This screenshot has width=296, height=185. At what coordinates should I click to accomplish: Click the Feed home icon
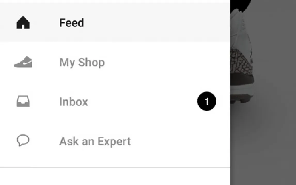point(23,23)
